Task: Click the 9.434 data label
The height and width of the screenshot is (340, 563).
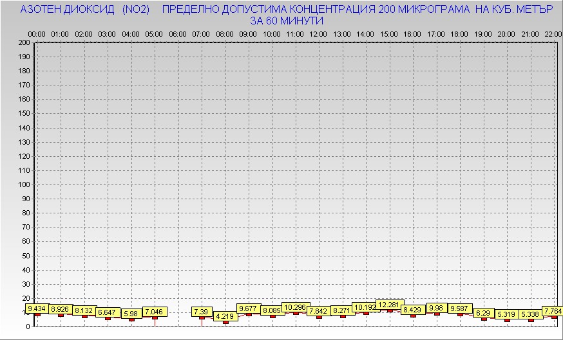Action: tap(37, 309)
